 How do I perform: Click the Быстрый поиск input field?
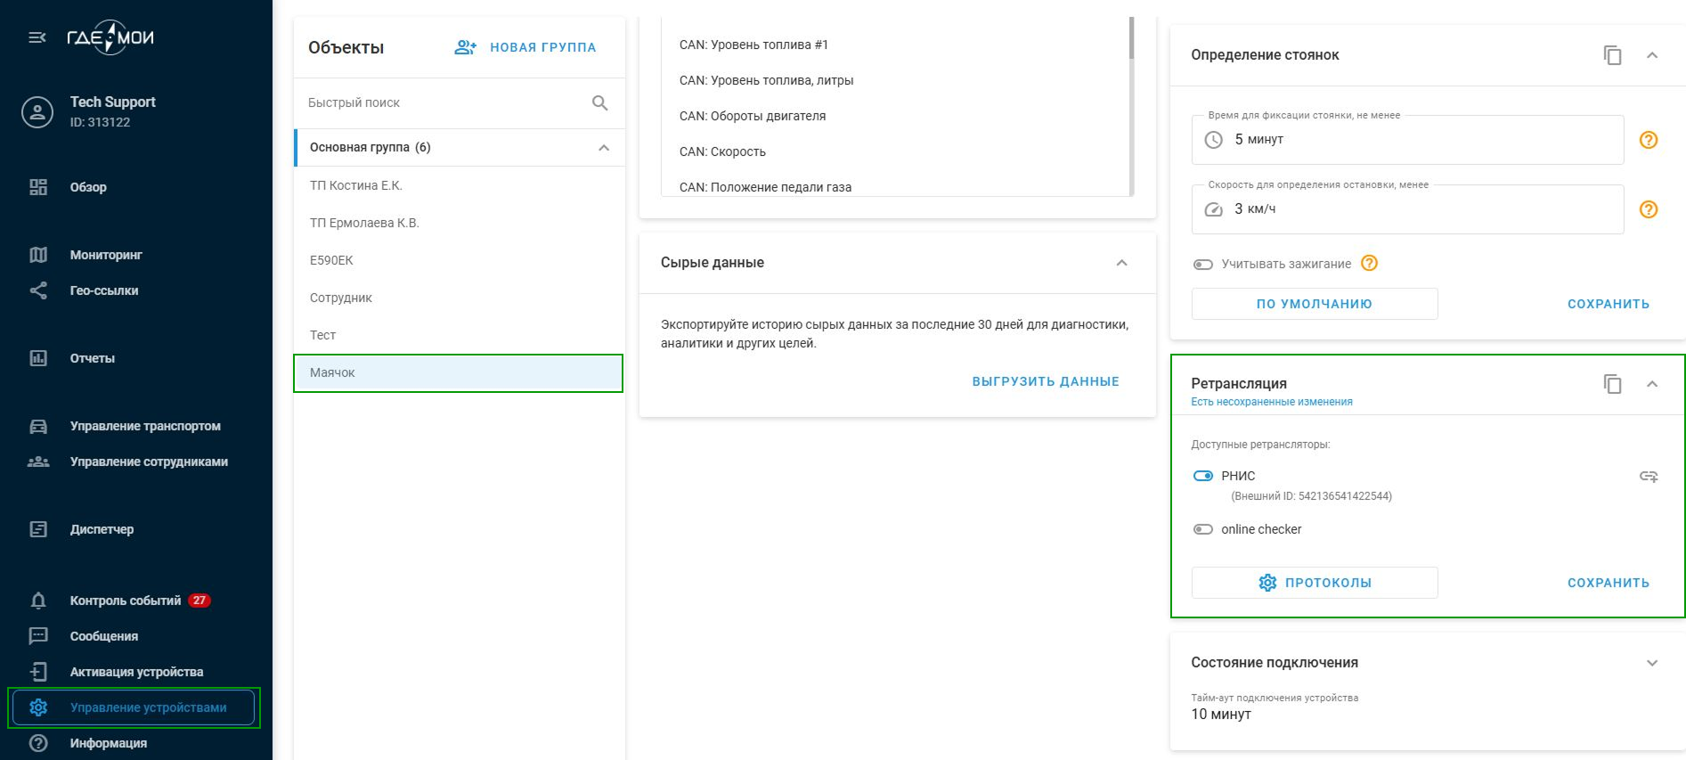point(441,103)
